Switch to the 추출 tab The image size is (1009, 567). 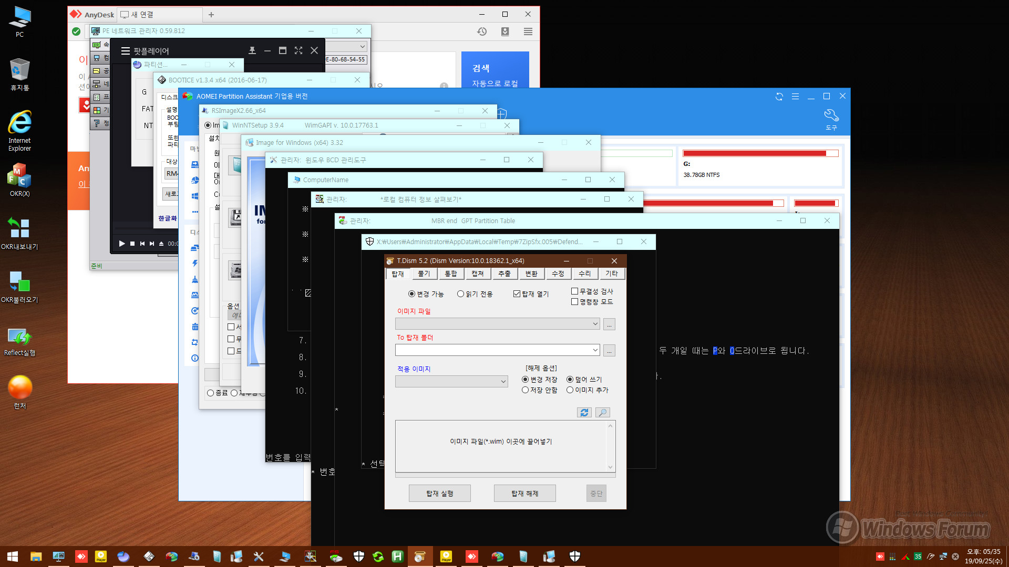[504, 274]
